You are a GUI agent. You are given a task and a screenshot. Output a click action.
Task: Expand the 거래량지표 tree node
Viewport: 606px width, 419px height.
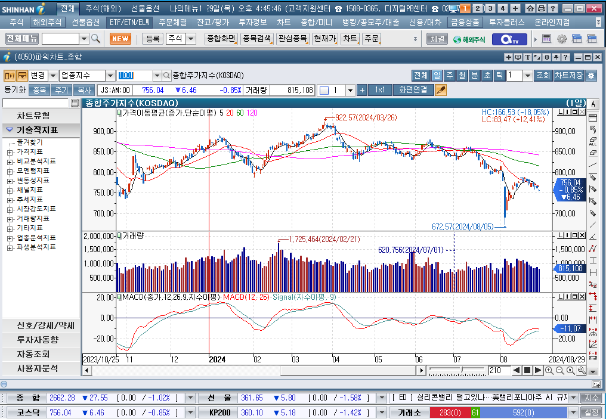pos(10,219)
